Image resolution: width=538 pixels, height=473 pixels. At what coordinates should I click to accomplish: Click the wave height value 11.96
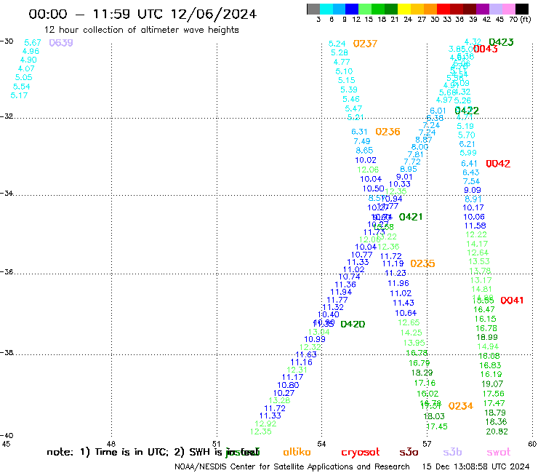398,283
